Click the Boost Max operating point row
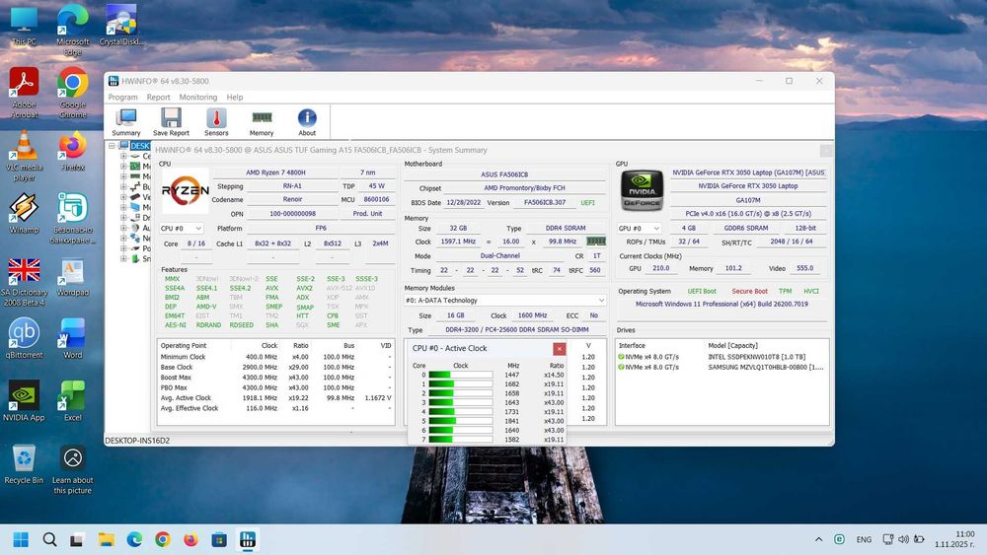 point(275,378)
